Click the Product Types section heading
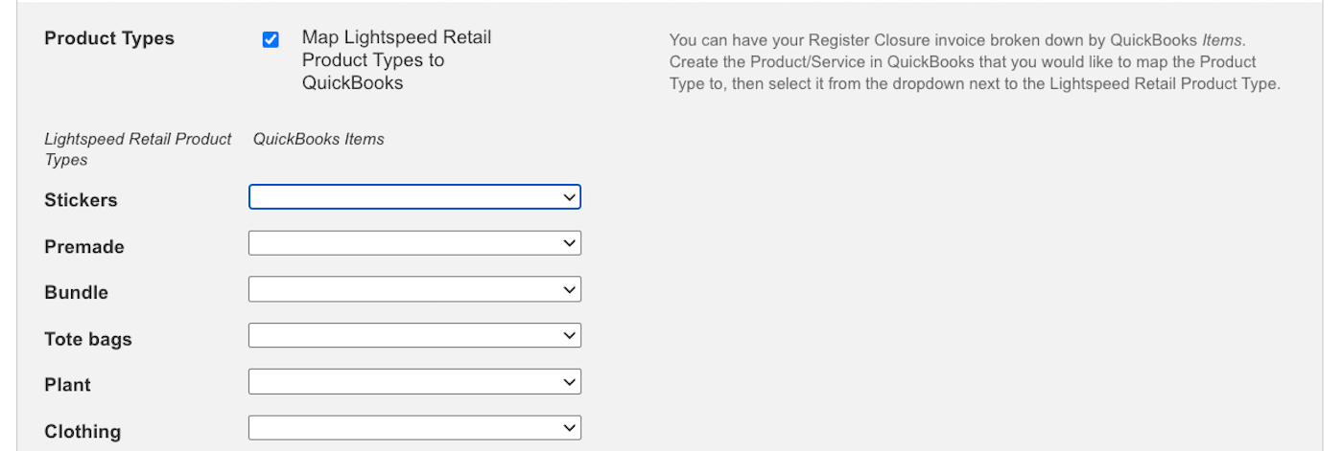This screenshot has width=1343, height=451. point(109,39)
